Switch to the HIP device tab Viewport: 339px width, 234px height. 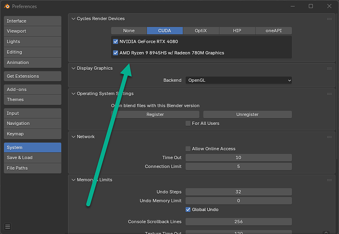(x=237, y=30)
